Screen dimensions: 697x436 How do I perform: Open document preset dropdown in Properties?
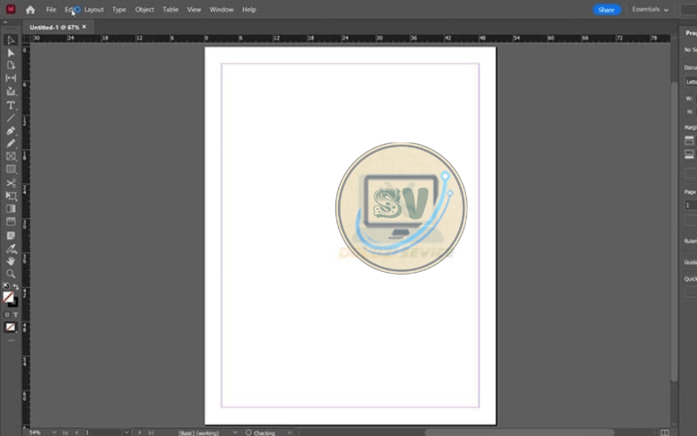pyautogui.click(x=691, y=81)
